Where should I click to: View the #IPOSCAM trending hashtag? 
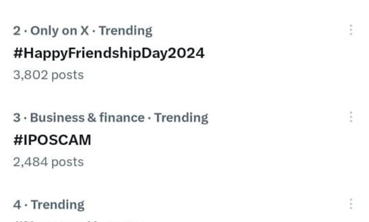(52, 140)
